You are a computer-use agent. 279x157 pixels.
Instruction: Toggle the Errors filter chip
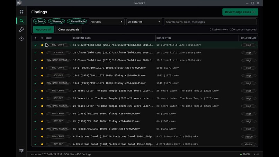[x=40, y=21]
